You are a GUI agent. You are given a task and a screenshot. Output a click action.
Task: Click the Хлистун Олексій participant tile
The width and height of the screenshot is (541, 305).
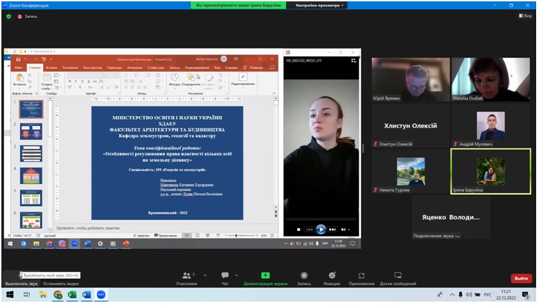(x=411, y=126)
